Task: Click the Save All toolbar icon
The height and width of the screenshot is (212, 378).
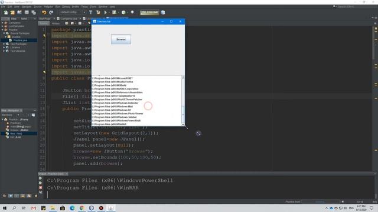Action: coord(34,12)
